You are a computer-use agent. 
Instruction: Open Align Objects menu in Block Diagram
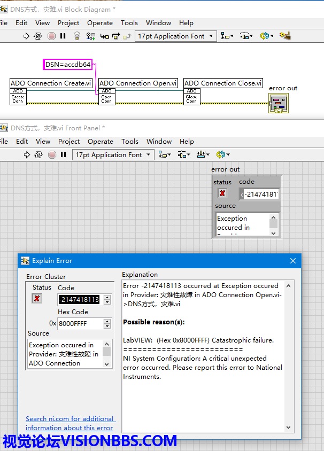click(x=227, y=36)
